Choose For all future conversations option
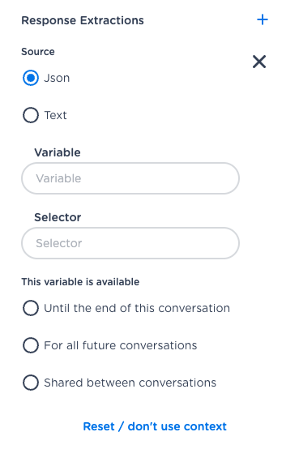The image size is (299, 449). coord(31,345)
